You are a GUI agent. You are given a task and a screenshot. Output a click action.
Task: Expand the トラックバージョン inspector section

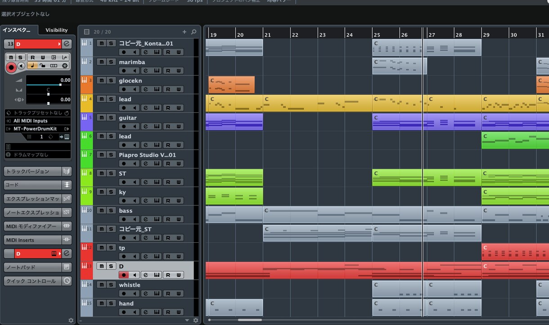[32, 171]
